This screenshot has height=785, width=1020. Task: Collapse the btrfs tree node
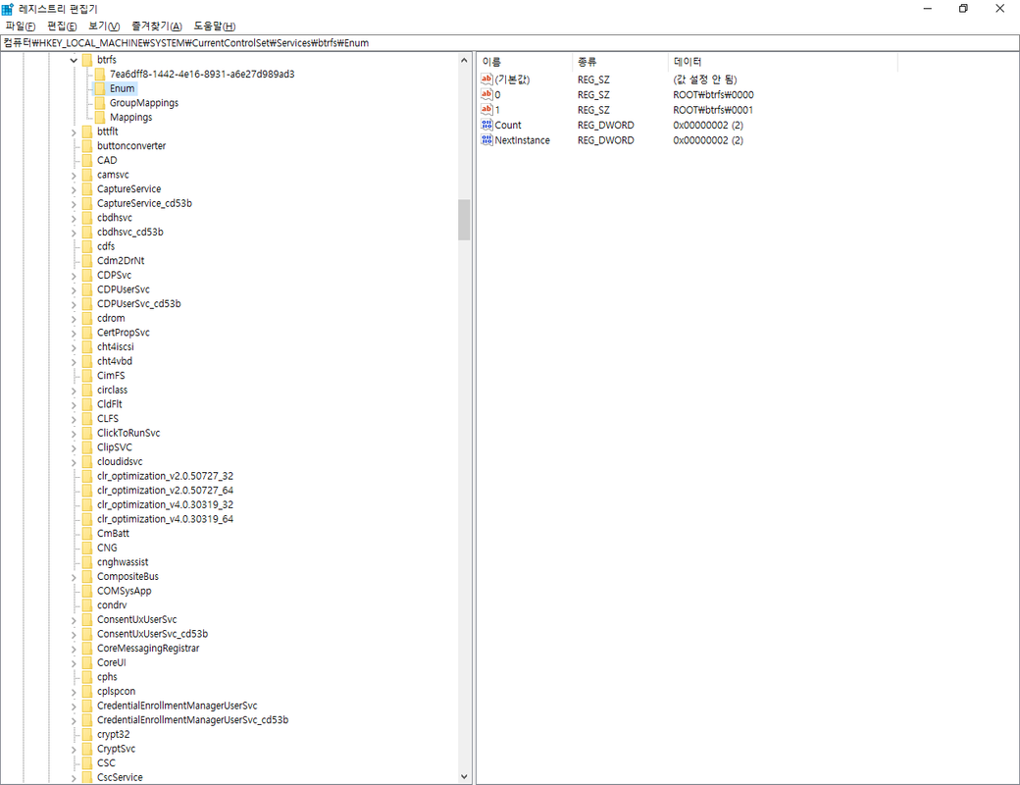coord(74,60)
